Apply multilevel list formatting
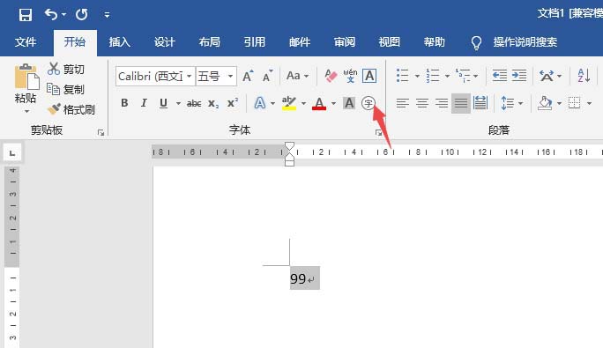Screen dimensions: 603x348 pos(463,76)
